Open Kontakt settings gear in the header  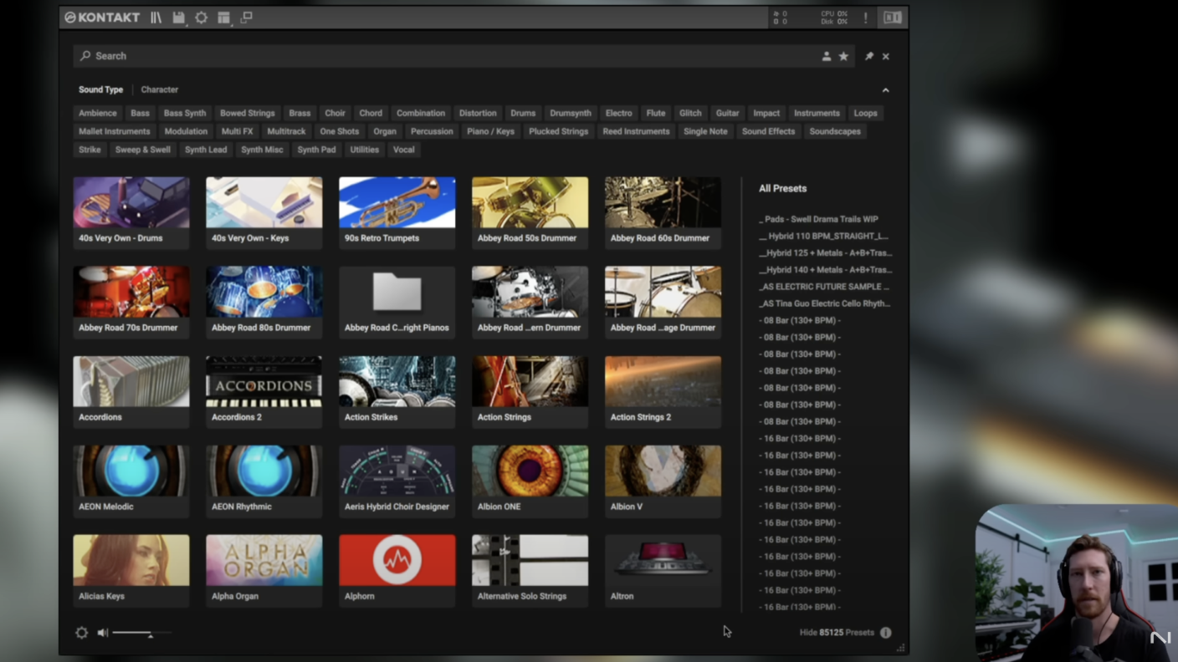click(201, 18)
